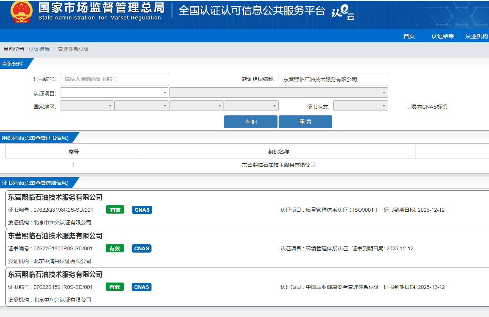
Task: Click CNAS badge on 环境管理体系 certificate
Action: [x=142, y=248]
